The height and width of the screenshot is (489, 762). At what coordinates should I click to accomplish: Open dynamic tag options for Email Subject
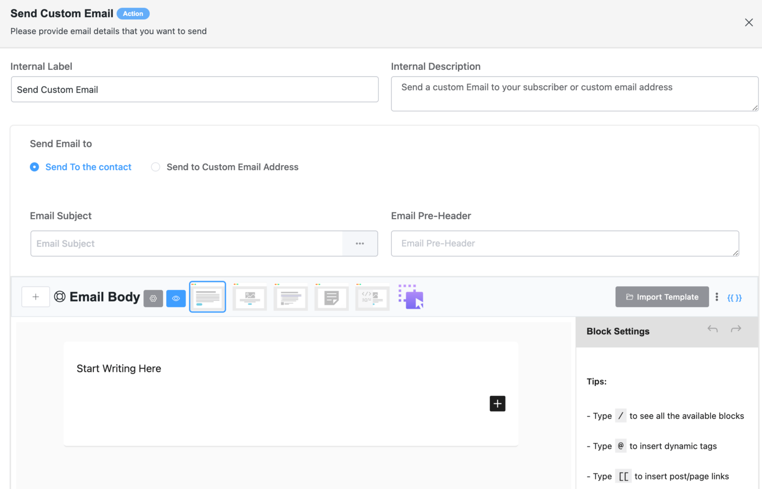(360, 244)
